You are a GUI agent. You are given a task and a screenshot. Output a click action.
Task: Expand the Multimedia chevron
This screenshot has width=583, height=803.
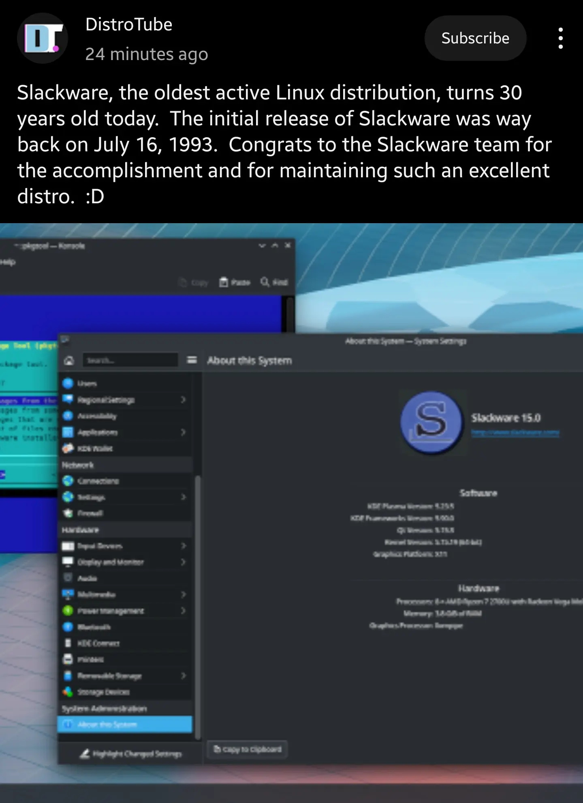(183, 594)
